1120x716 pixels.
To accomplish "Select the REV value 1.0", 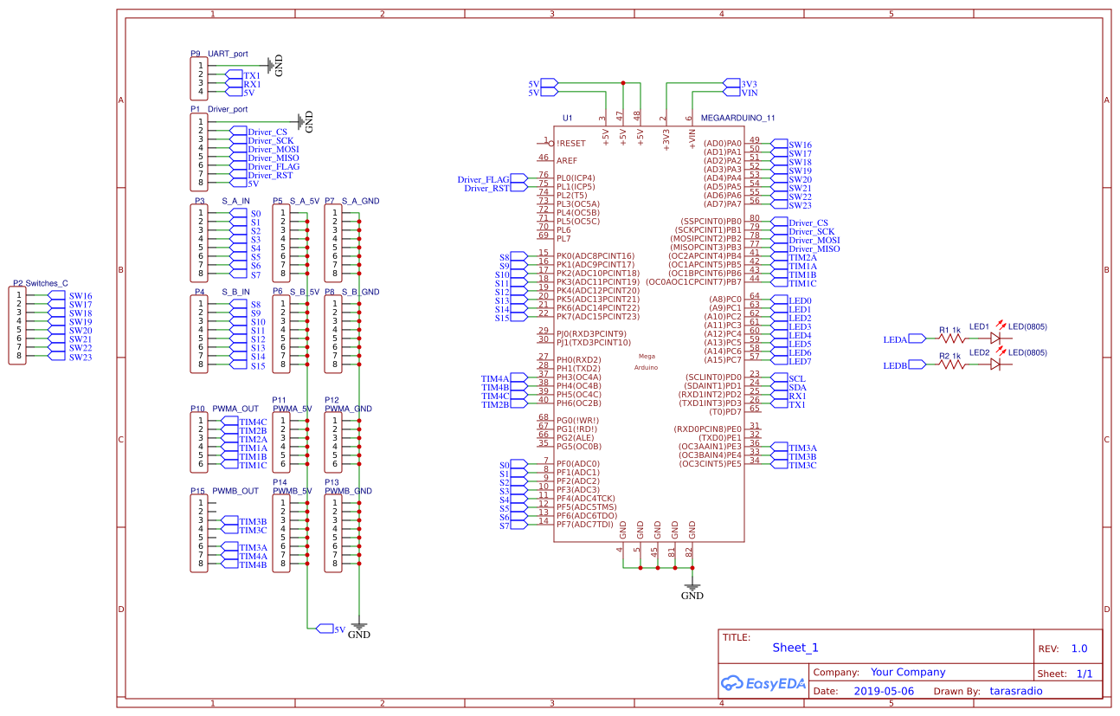I will (1078, 646).
